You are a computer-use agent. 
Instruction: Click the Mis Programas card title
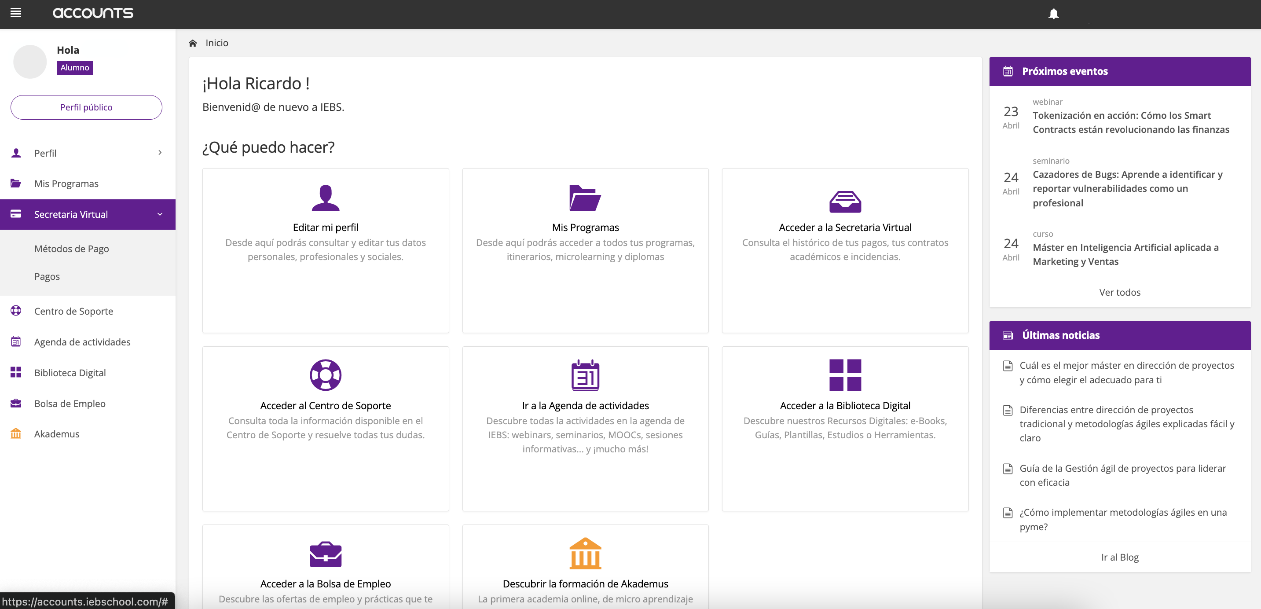(x=585, y=227)
